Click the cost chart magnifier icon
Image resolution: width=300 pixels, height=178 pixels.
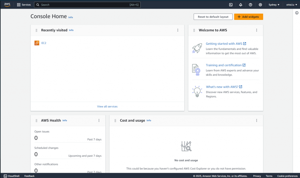tap(186, 146)
